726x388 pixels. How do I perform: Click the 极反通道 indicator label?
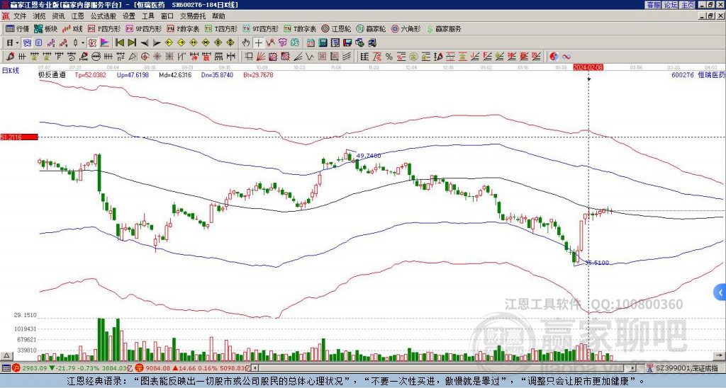pyautogui.click(x=52, y=74)
